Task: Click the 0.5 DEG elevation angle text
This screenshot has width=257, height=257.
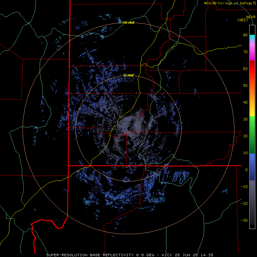Action: (x=145, y=255)
